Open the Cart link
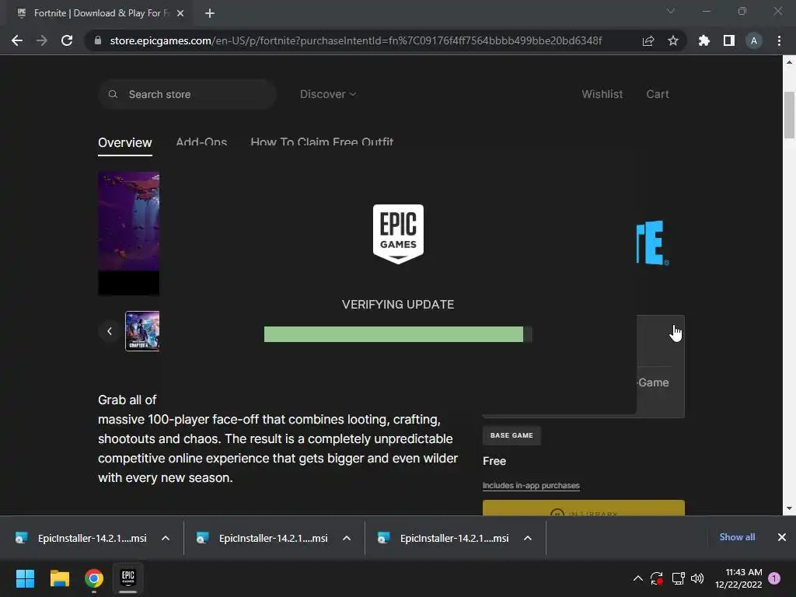This screenshot has width=796, height=597. coord(658,94)
